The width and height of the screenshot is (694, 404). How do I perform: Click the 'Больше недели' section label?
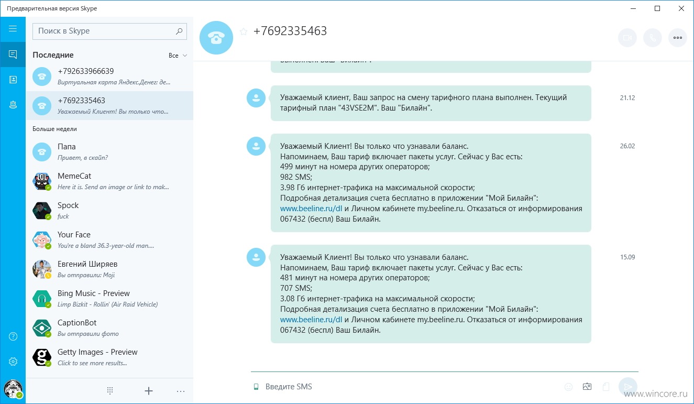[55, 129]
